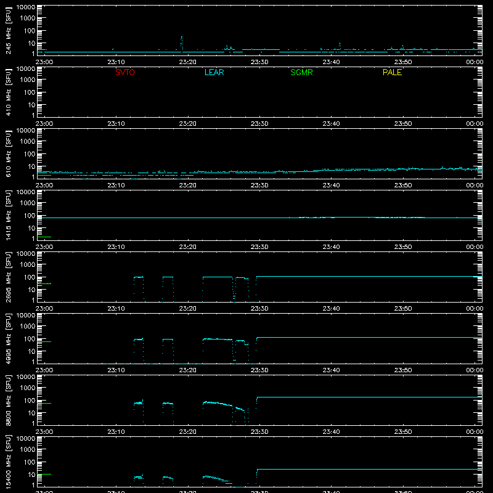Click 23:30 time tick under 610 MHz panel
The image size is (493, 493).
click(x=259, y=185)
